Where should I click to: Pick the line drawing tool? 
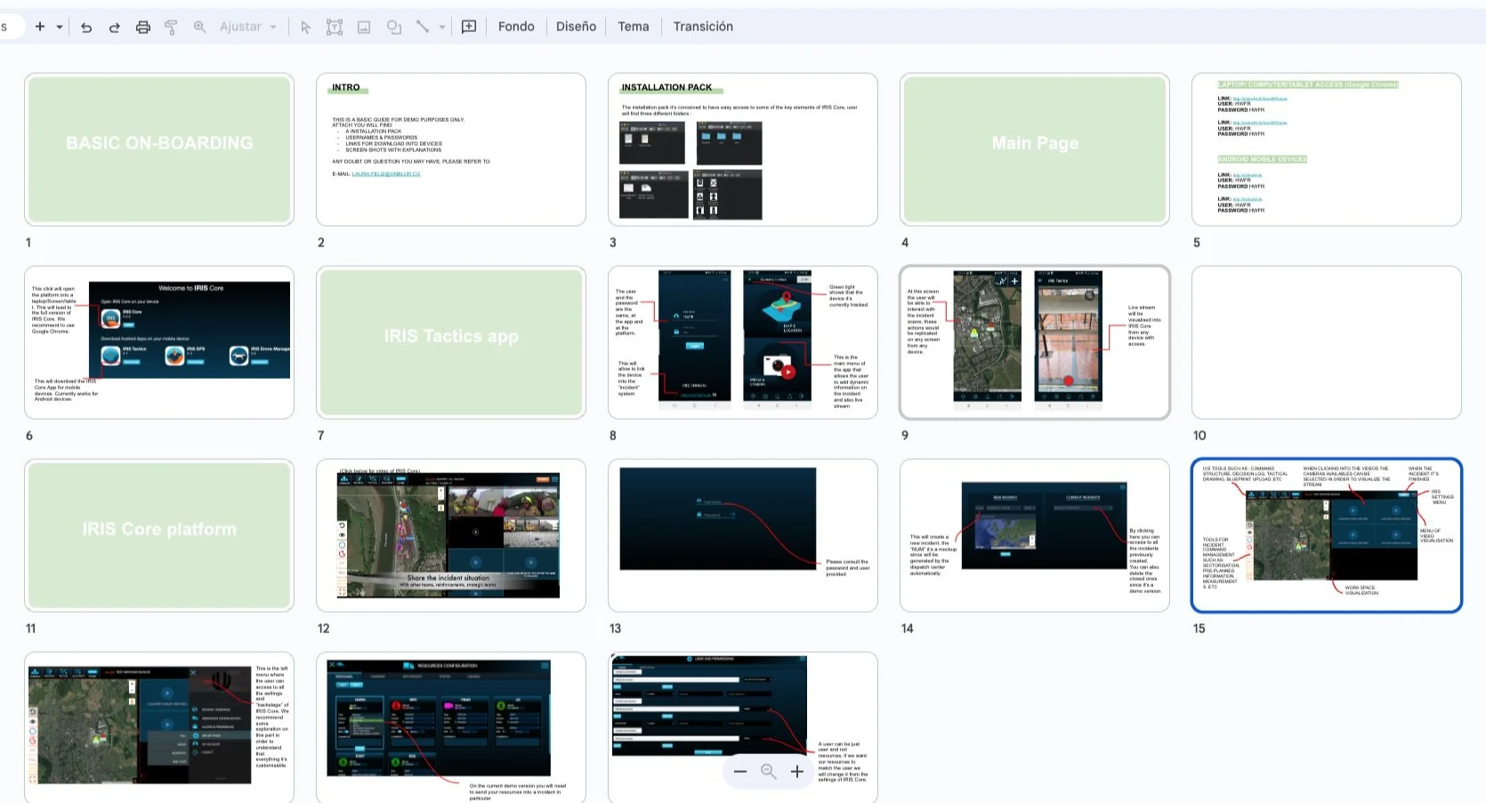423,27
